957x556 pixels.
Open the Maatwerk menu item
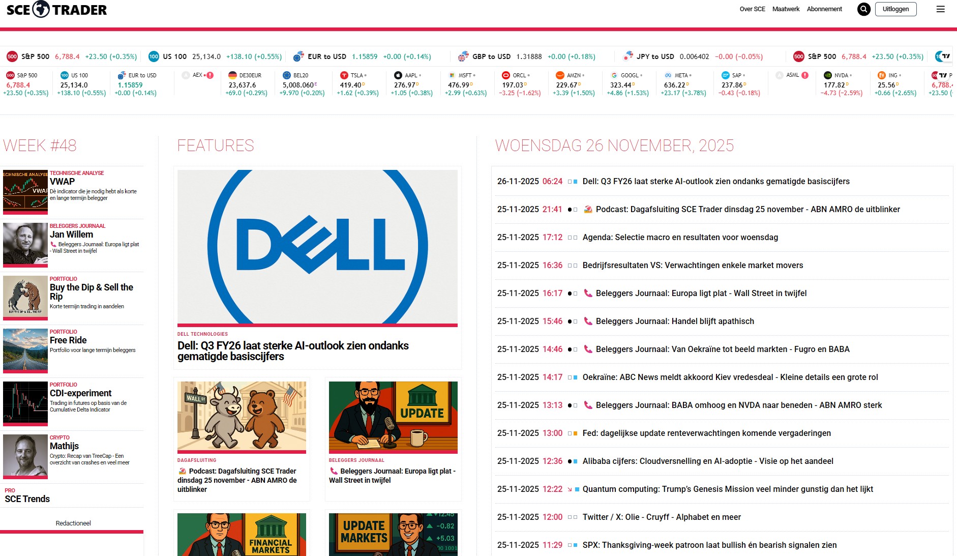pos(786,9)
